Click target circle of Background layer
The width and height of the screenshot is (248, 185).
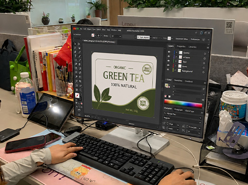204,72
